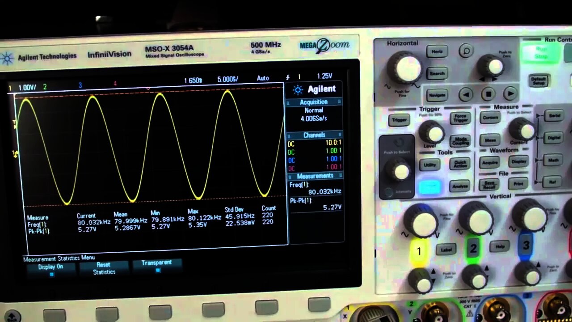The height and width of the screenshot is (322, 572).
Task: Click the magnifier zoom key
Action: (x=466, y=51)
